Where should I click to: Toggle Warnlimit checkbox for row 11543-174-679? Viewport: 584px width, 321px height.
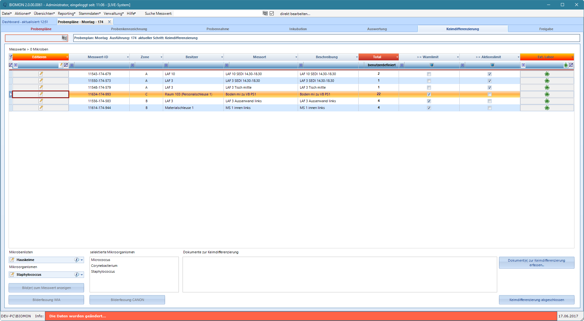429,74
